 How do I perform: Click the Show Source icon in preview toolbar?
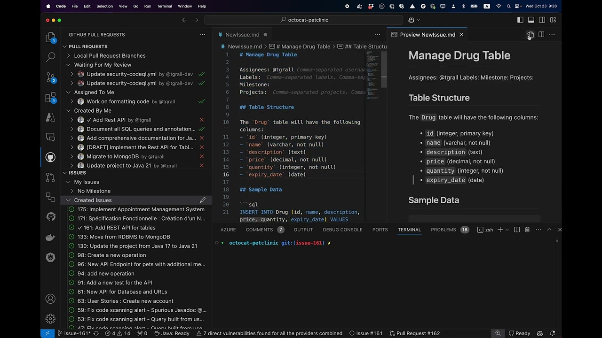tap(530, 35)
